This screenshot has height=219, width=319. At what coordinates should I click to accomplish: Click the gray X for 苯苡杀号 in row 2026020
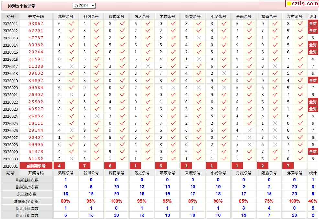(173, 88)
